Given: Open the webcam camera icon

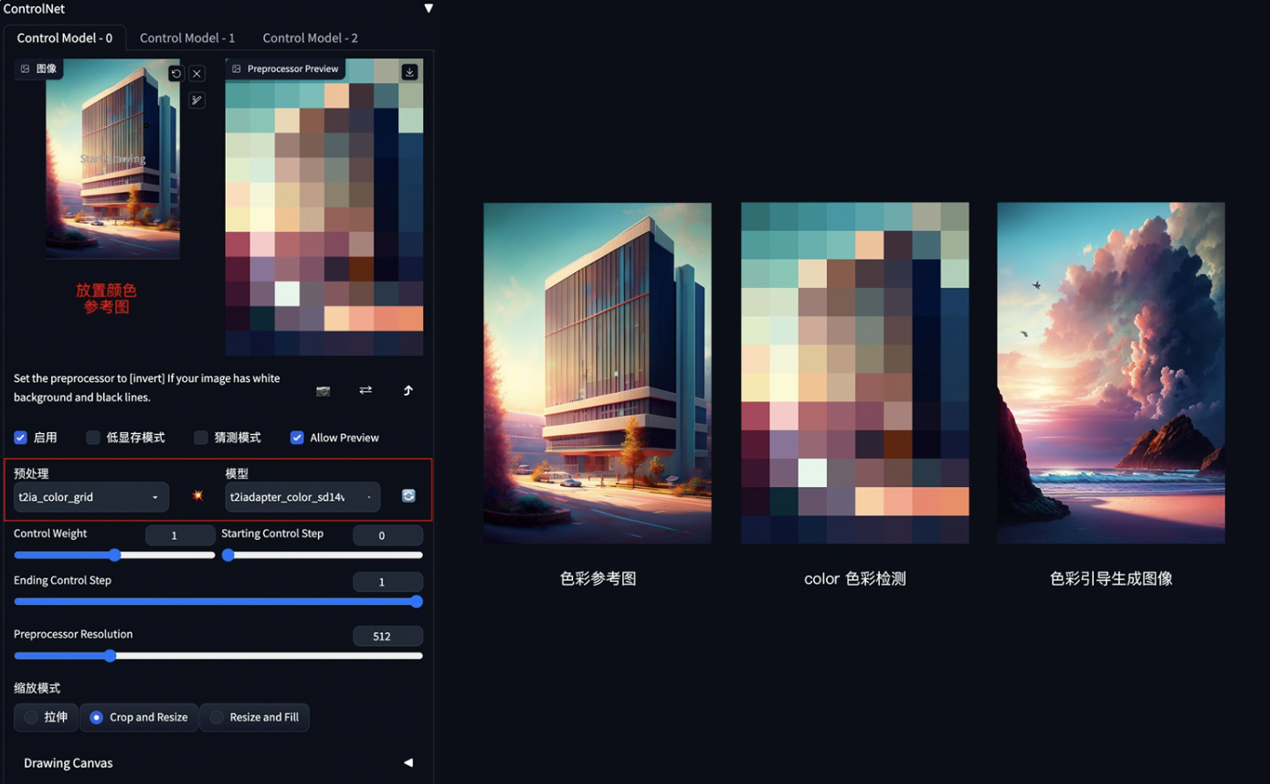Looking at the screenshot, I should 323,390.
